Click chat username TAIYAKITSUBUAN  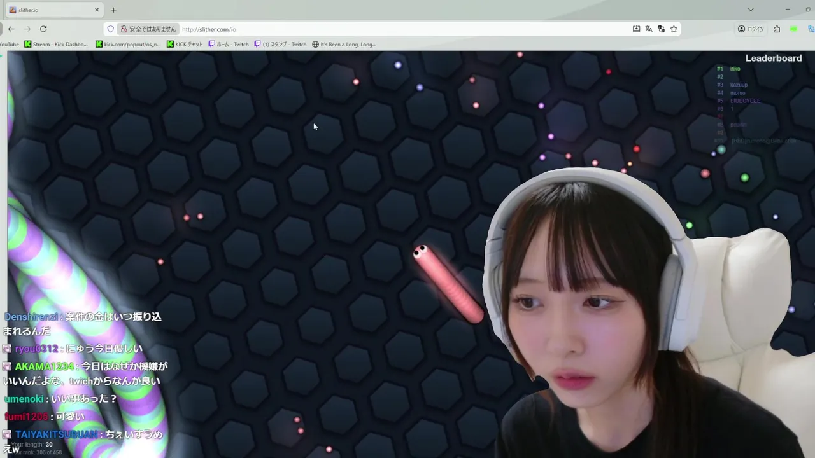point(56,434)
